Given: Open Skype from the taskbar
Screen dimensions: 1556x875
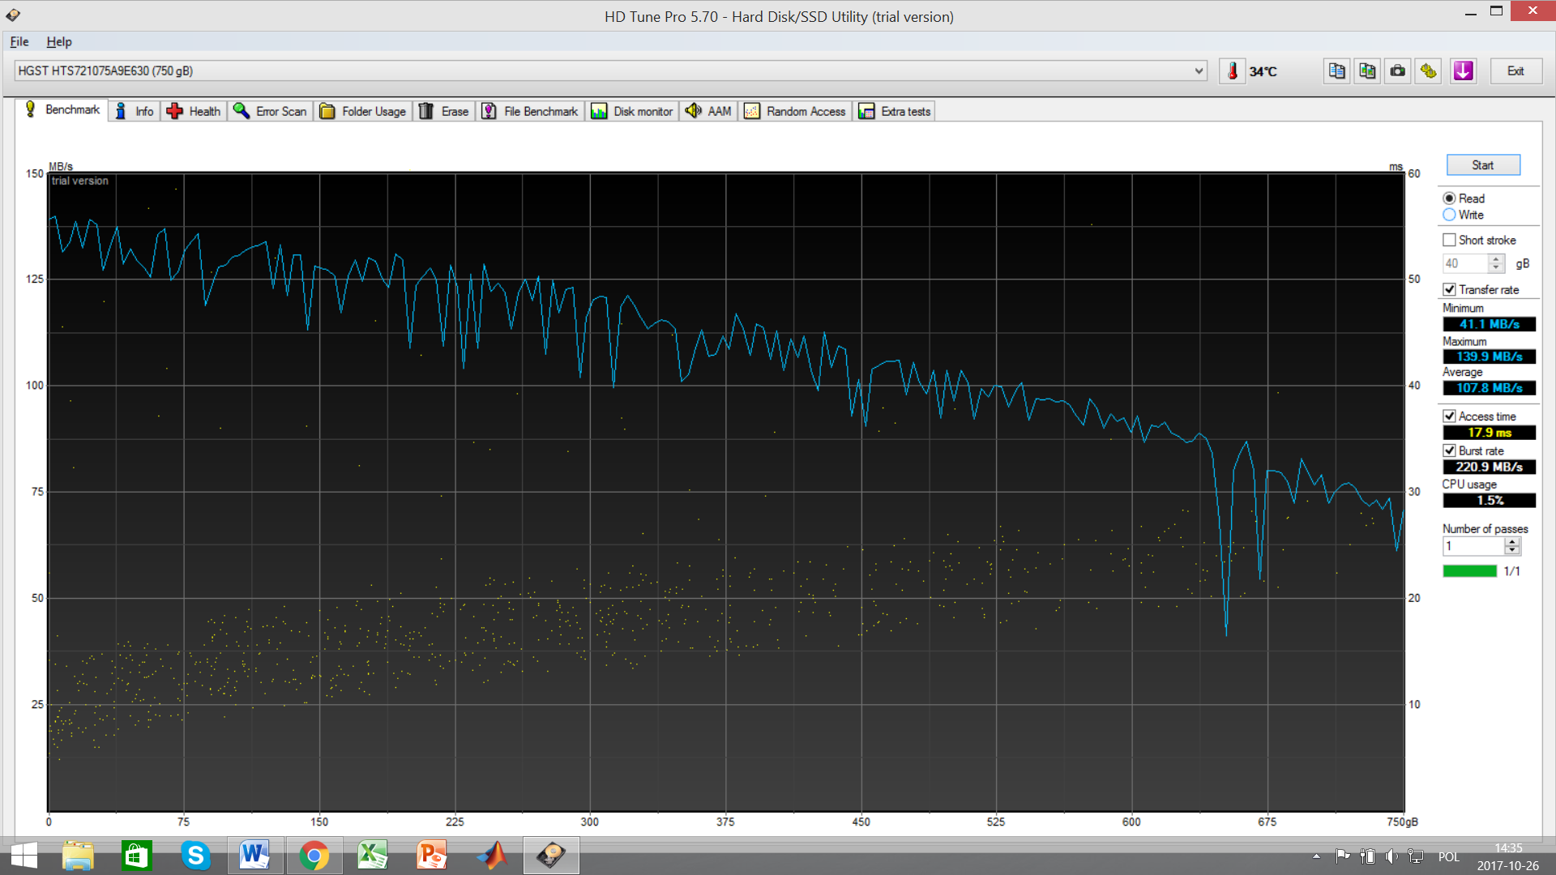Looking at the screenshot, I should tap(195, 856).
